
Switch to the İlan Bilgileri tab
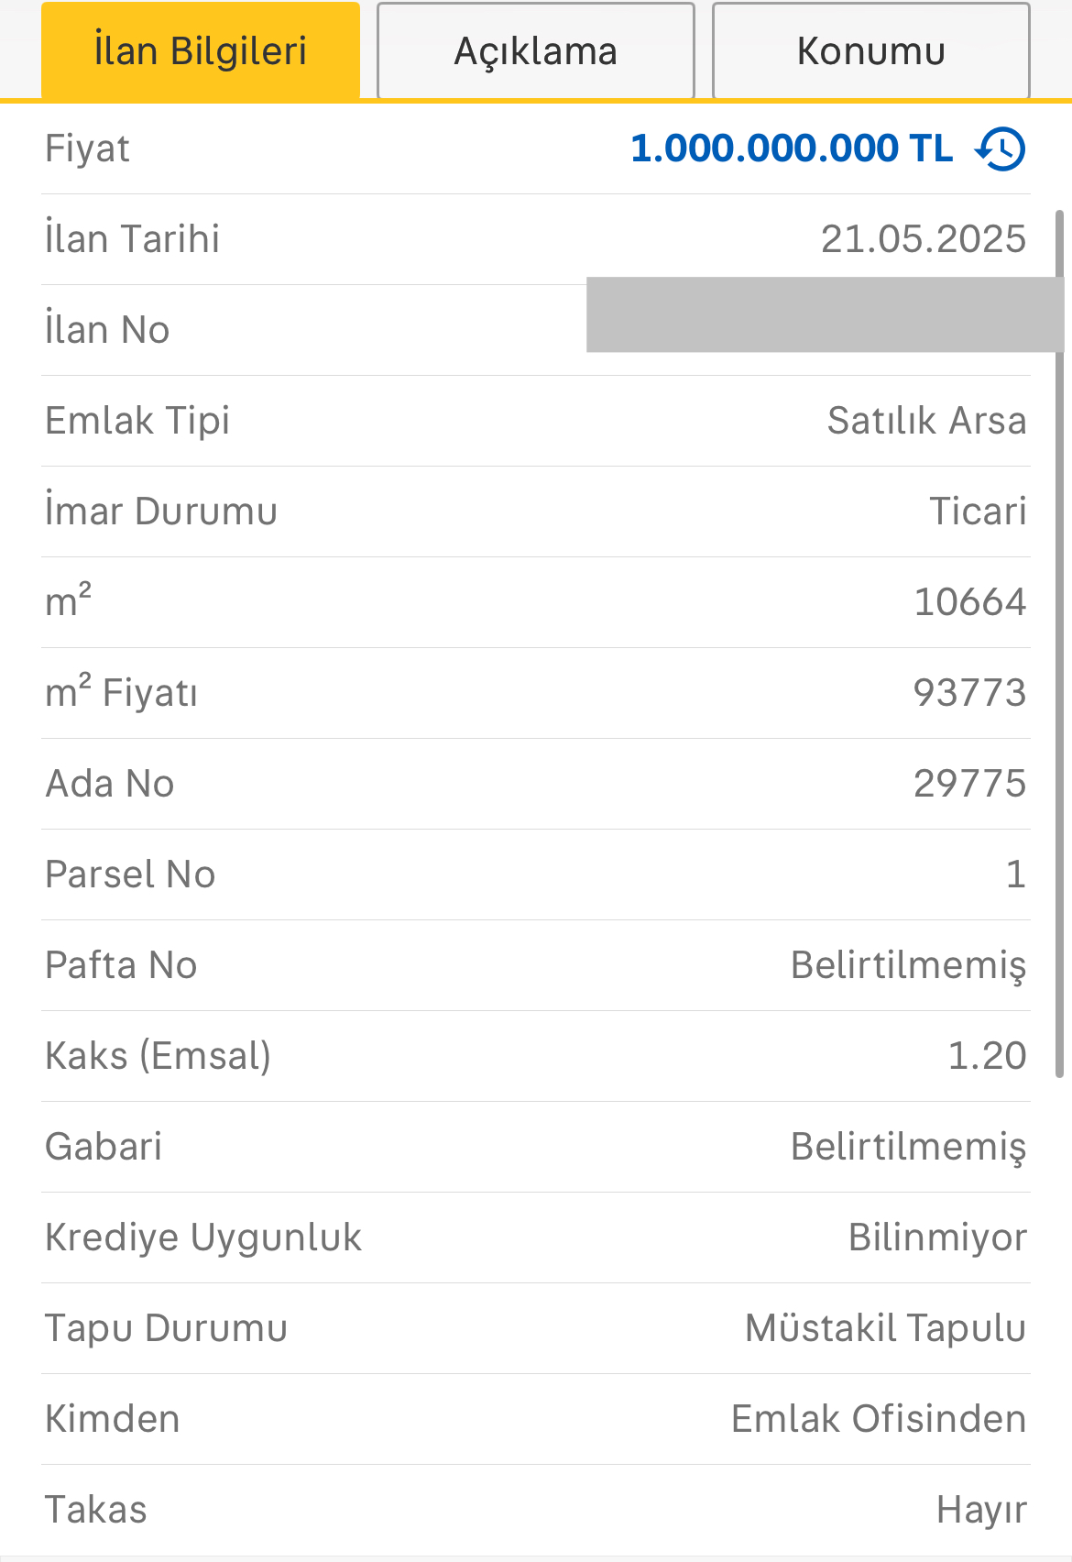(200, 51)
